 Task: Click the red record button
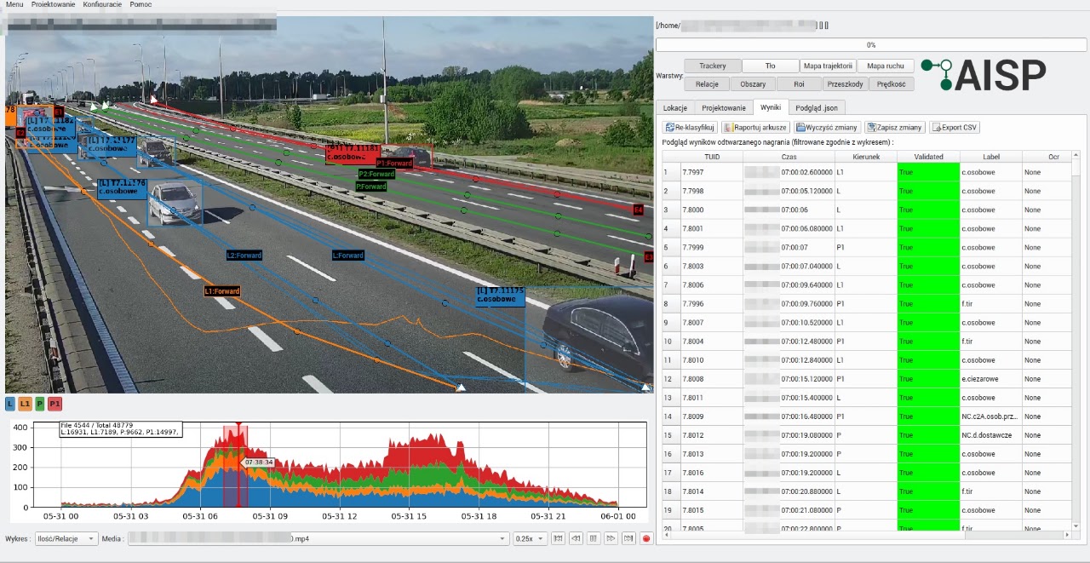coord(646,538)
